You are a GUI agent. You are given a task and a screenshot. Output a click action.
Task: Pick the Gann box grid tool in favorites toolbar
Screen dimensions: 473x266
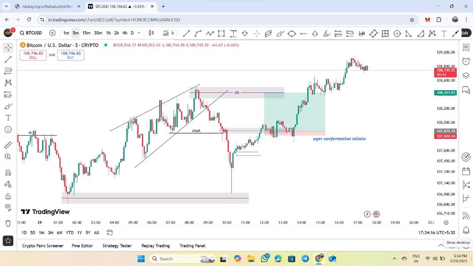point(385,34)
